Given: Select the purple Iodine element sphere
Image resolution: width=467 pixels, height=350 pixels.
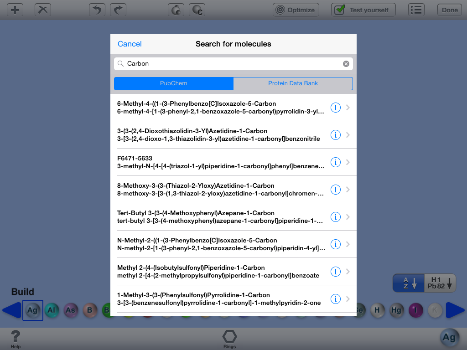Looking at the screenshot, I should tap(415, 310).
